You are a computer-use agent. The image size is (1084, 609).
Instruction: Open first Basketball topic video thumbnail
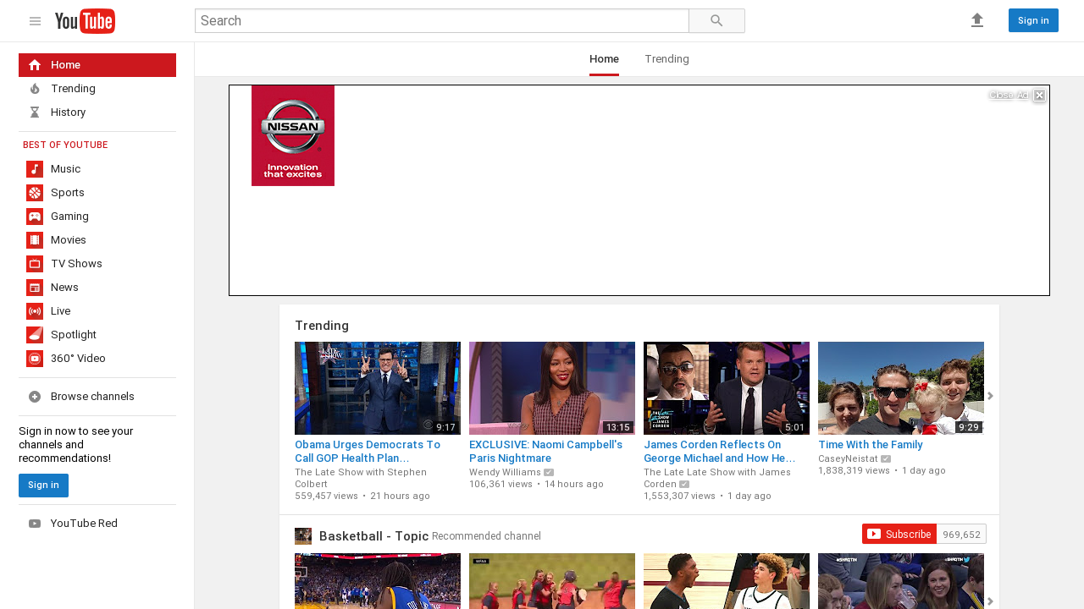tap(378, 581)
